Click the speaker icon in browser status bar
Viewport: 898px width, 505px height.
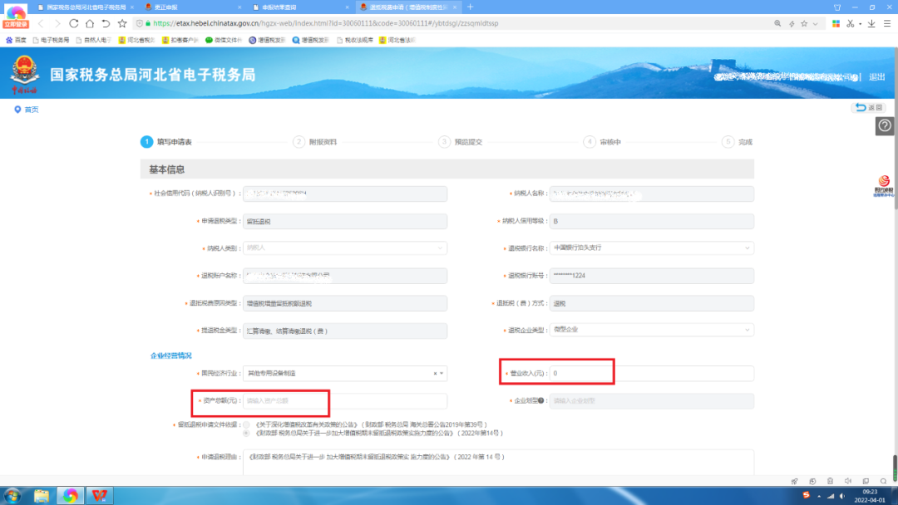(848, 481)
